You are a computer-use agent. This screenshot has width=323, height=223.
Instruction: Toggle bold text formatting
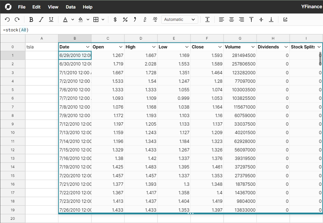[x=31, y=19]
